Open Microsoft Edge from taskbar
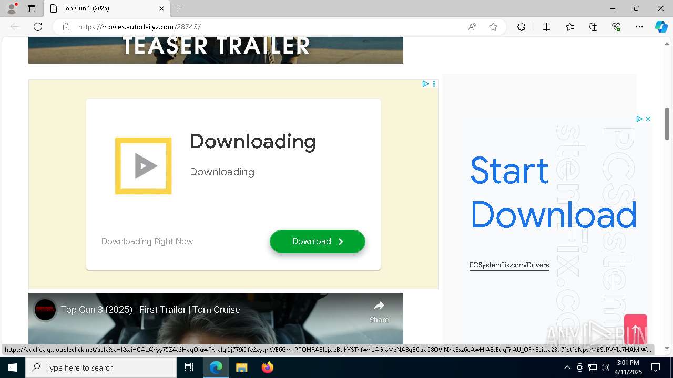The image size is (673, 378). point(216,367)
